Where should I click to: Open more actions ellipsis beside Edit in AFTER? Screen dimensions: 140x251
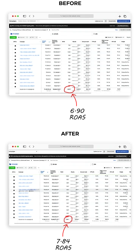click(x=39, y=168)
